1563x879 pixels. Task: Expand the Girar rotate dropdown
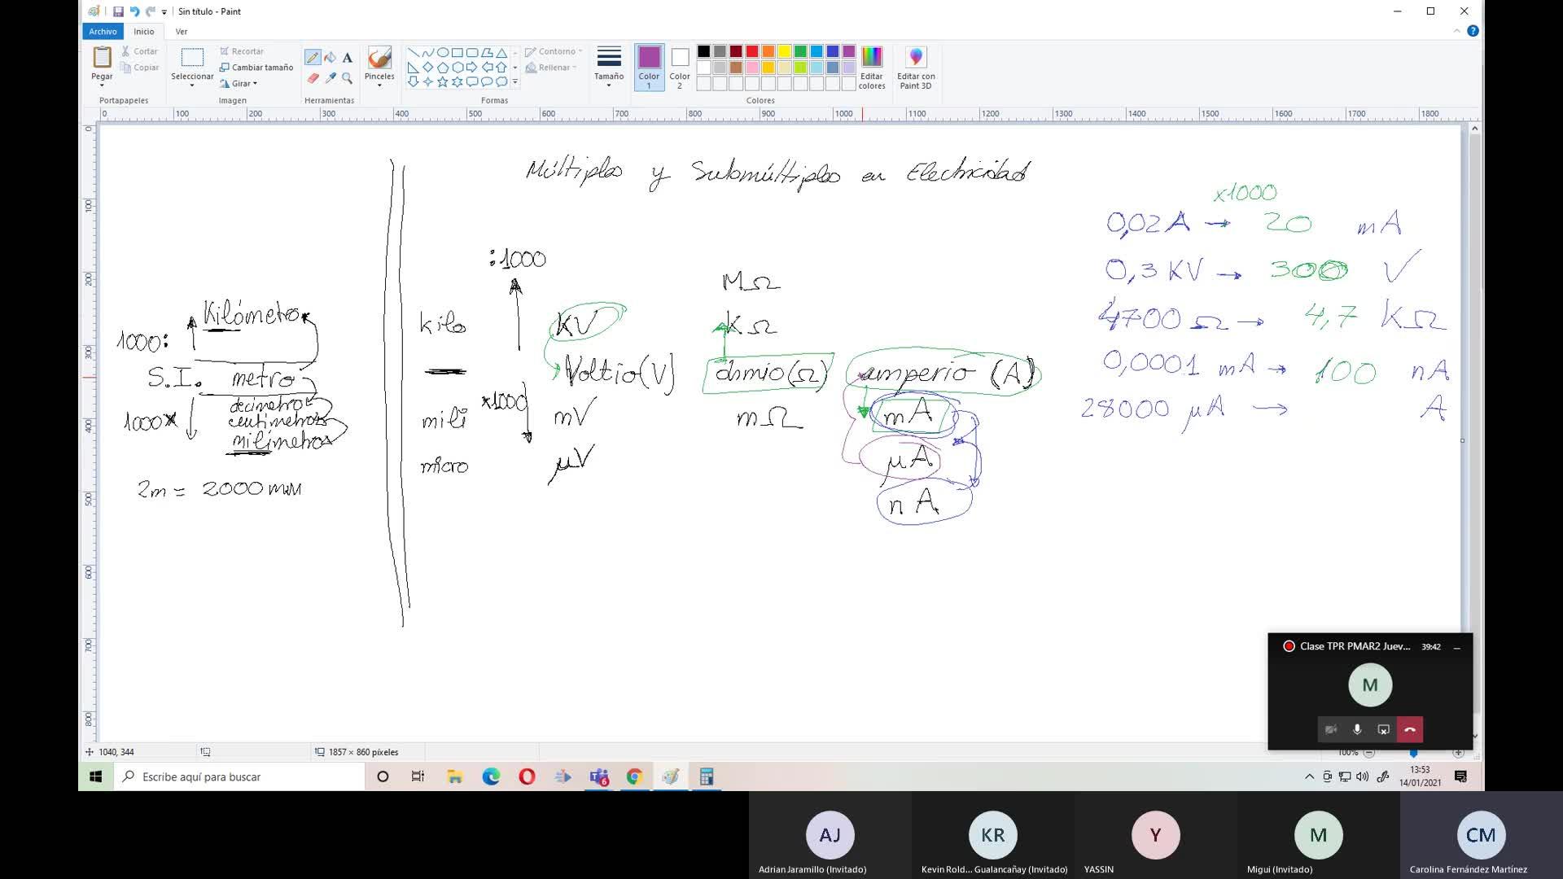click(x=239, y=83)
